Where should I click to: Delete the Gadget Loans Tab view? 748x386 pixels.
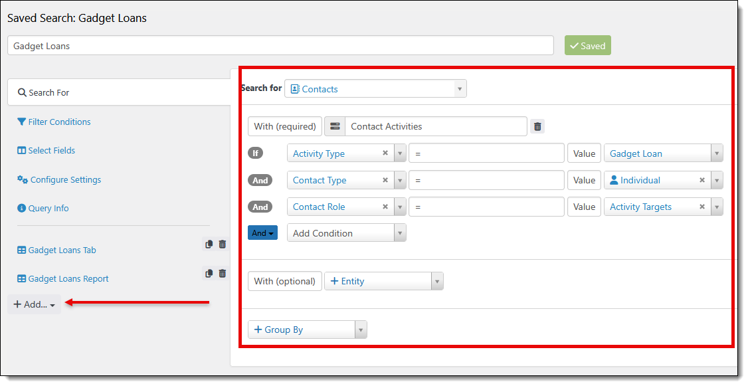[223, 244]
